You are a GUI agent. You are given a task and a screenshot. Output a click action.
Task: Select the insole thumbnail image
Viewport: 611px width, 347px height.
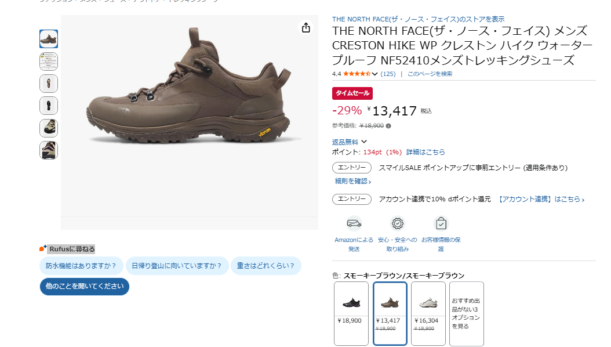[x=49, y=84]
